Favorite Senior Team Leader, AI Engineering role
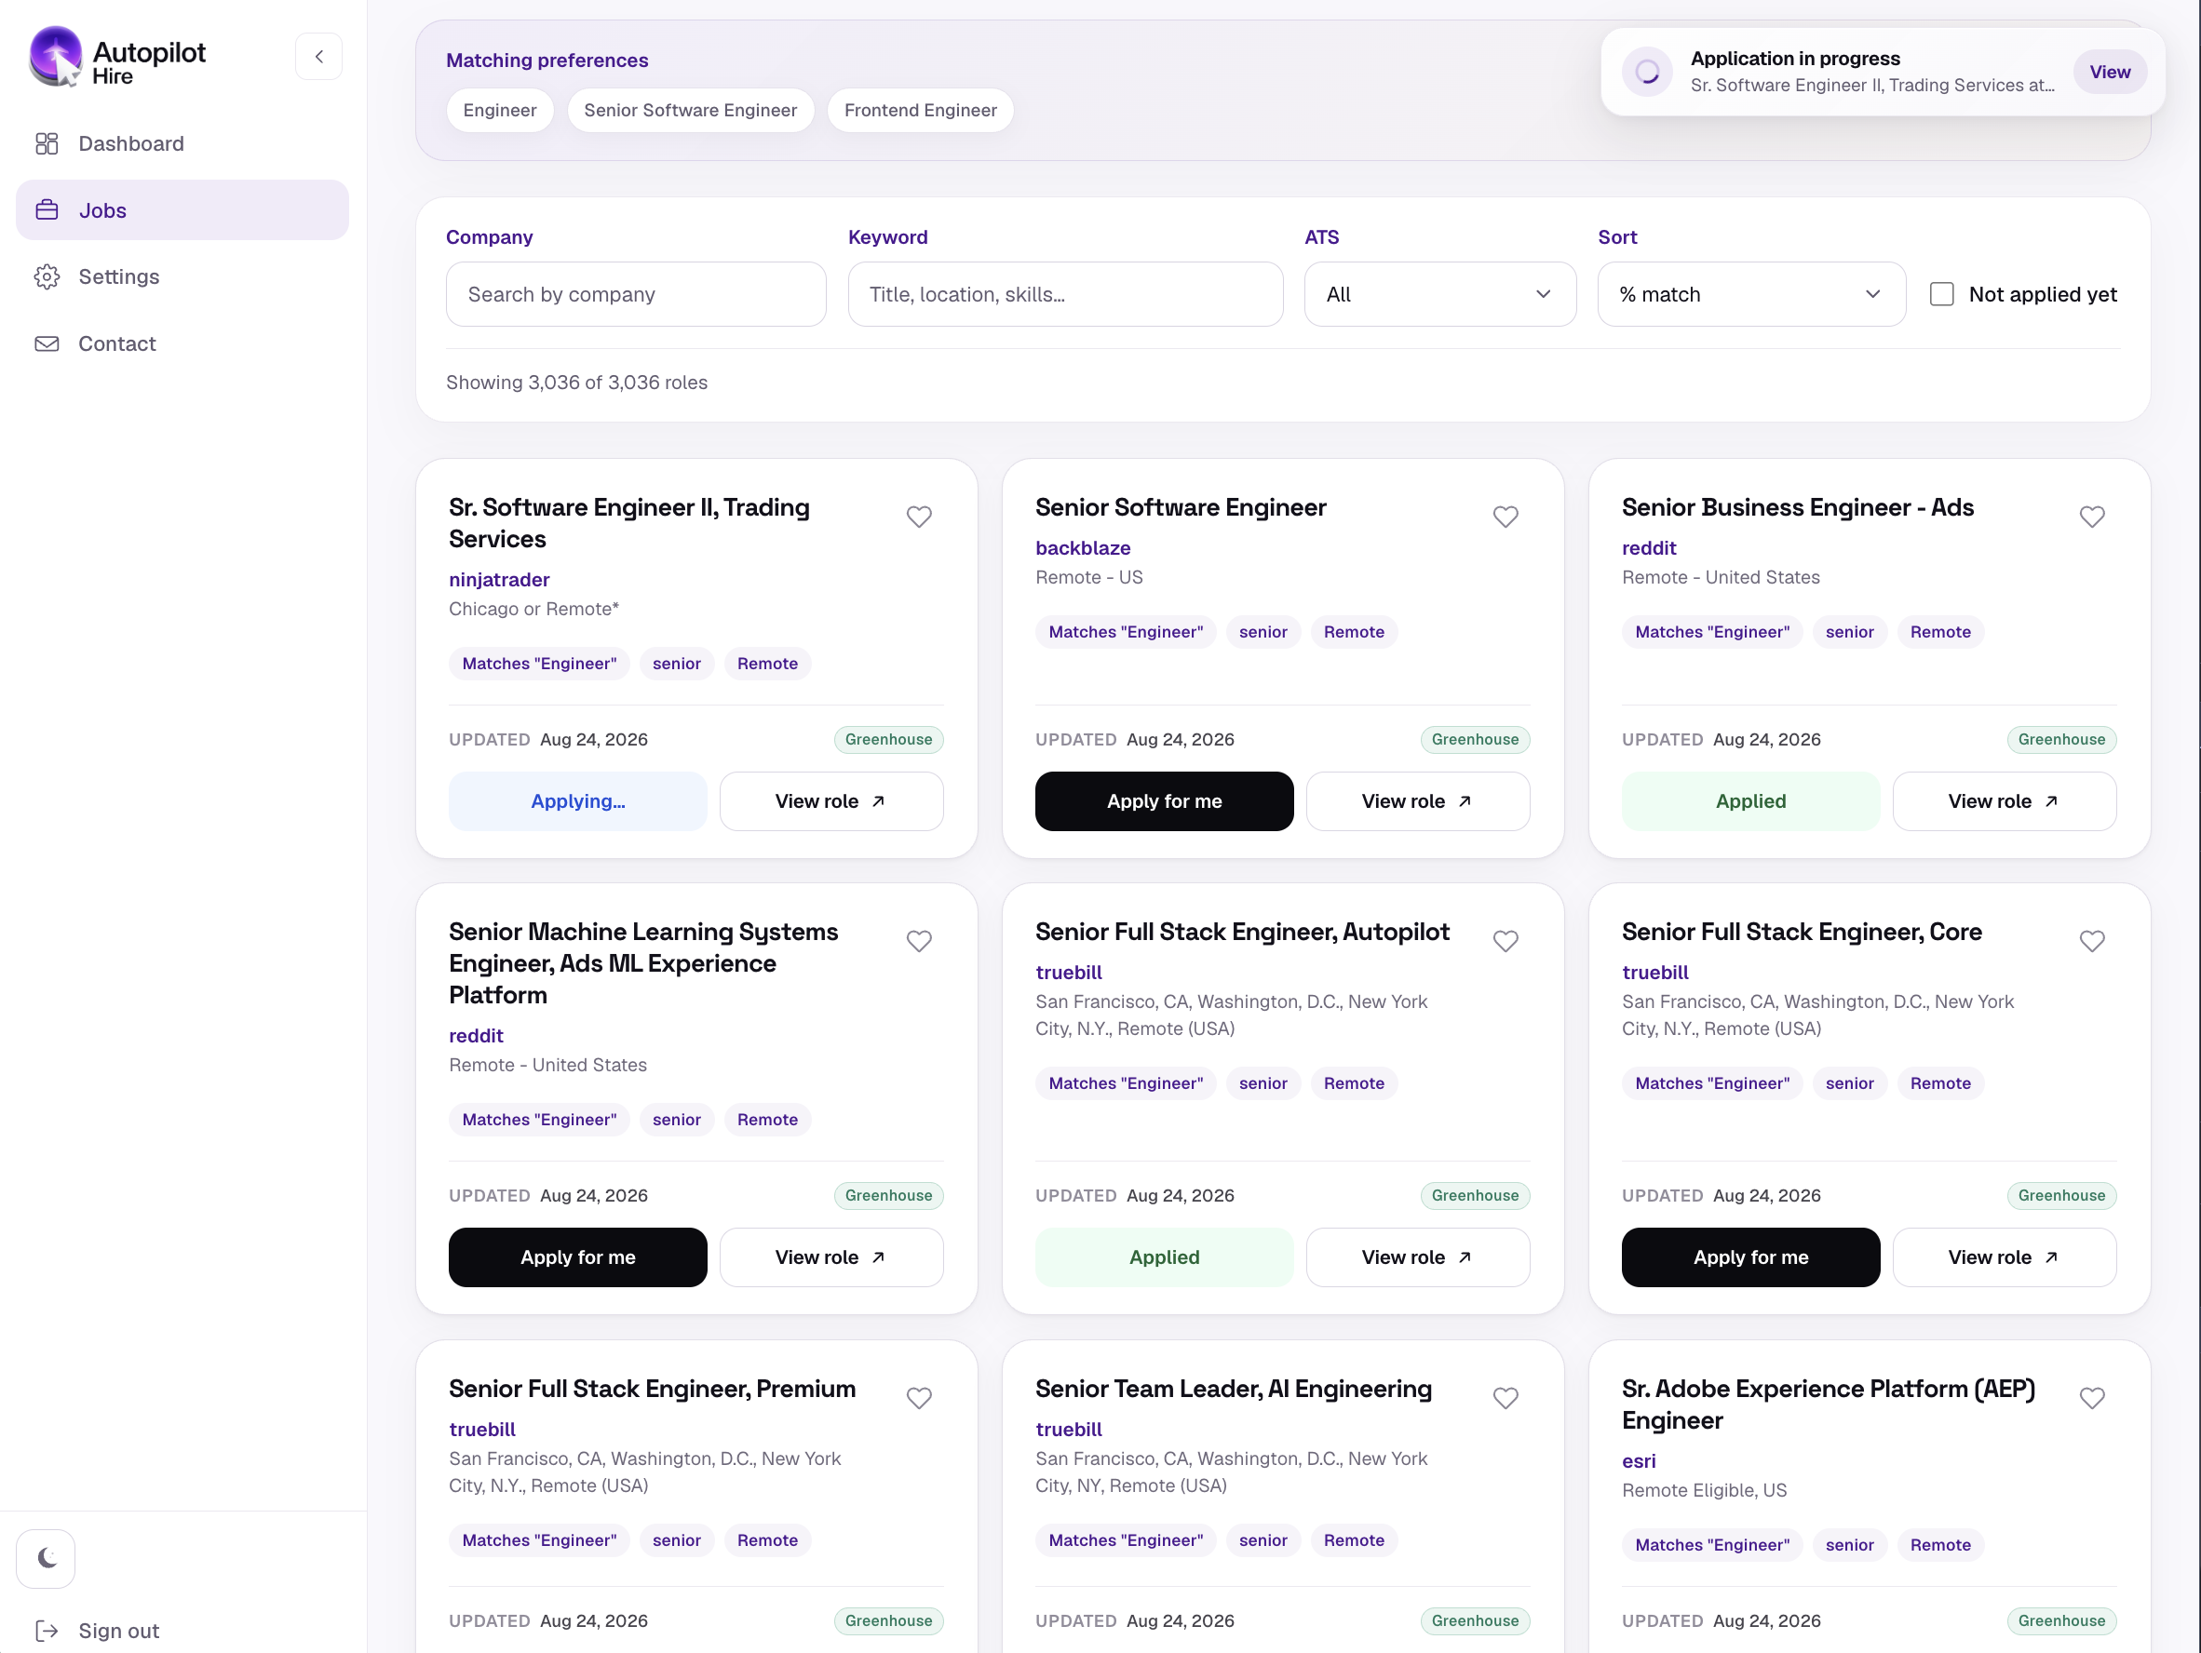 (x=1505, y=1397)
